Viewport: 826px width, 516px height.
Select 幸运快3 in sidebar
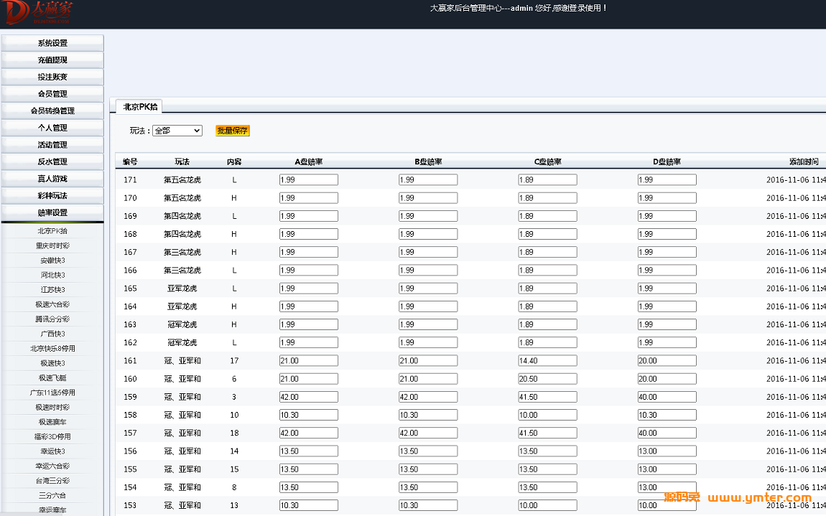pyautogui.click(x=52, y=451)
